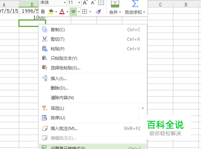Open the 筛选(L) submenu
Image resolution: width=201 pixels, height=149 pixels.
point(93,108)
